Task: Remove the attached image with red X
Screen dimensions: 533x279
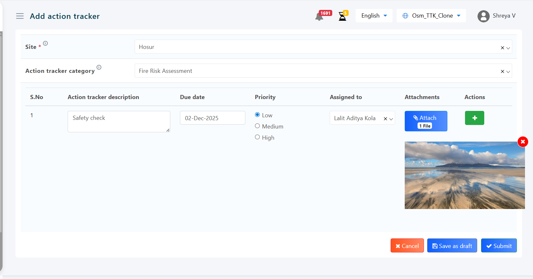Action: tap(522, 142)
